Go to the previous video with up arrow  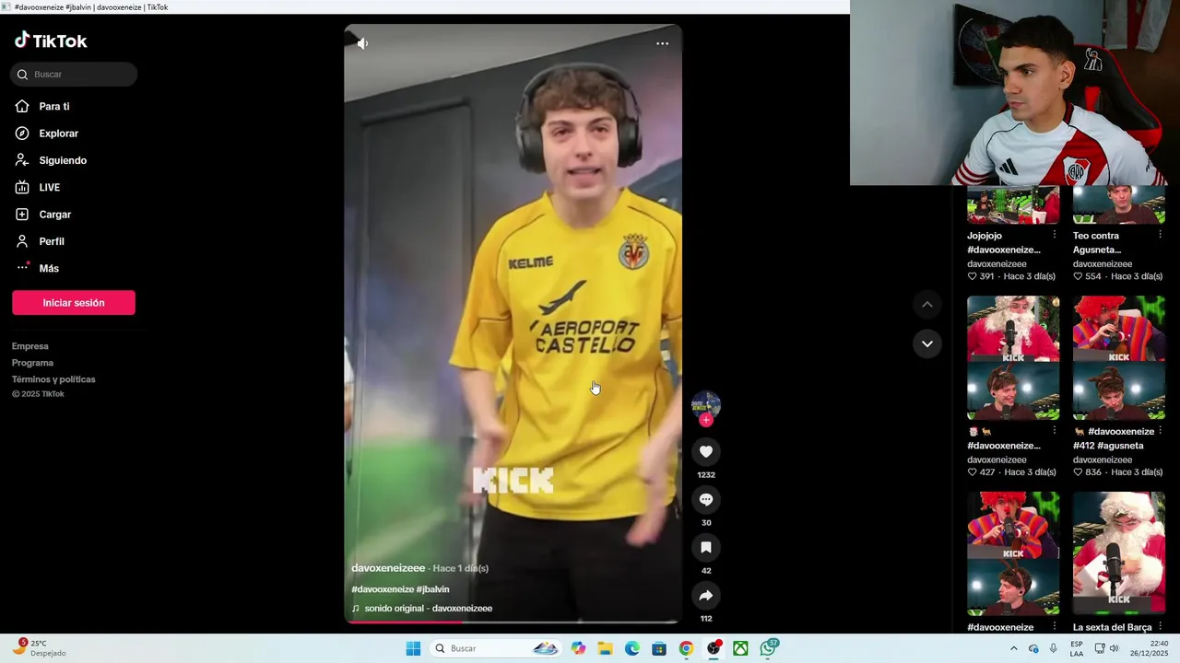[927, 305]
